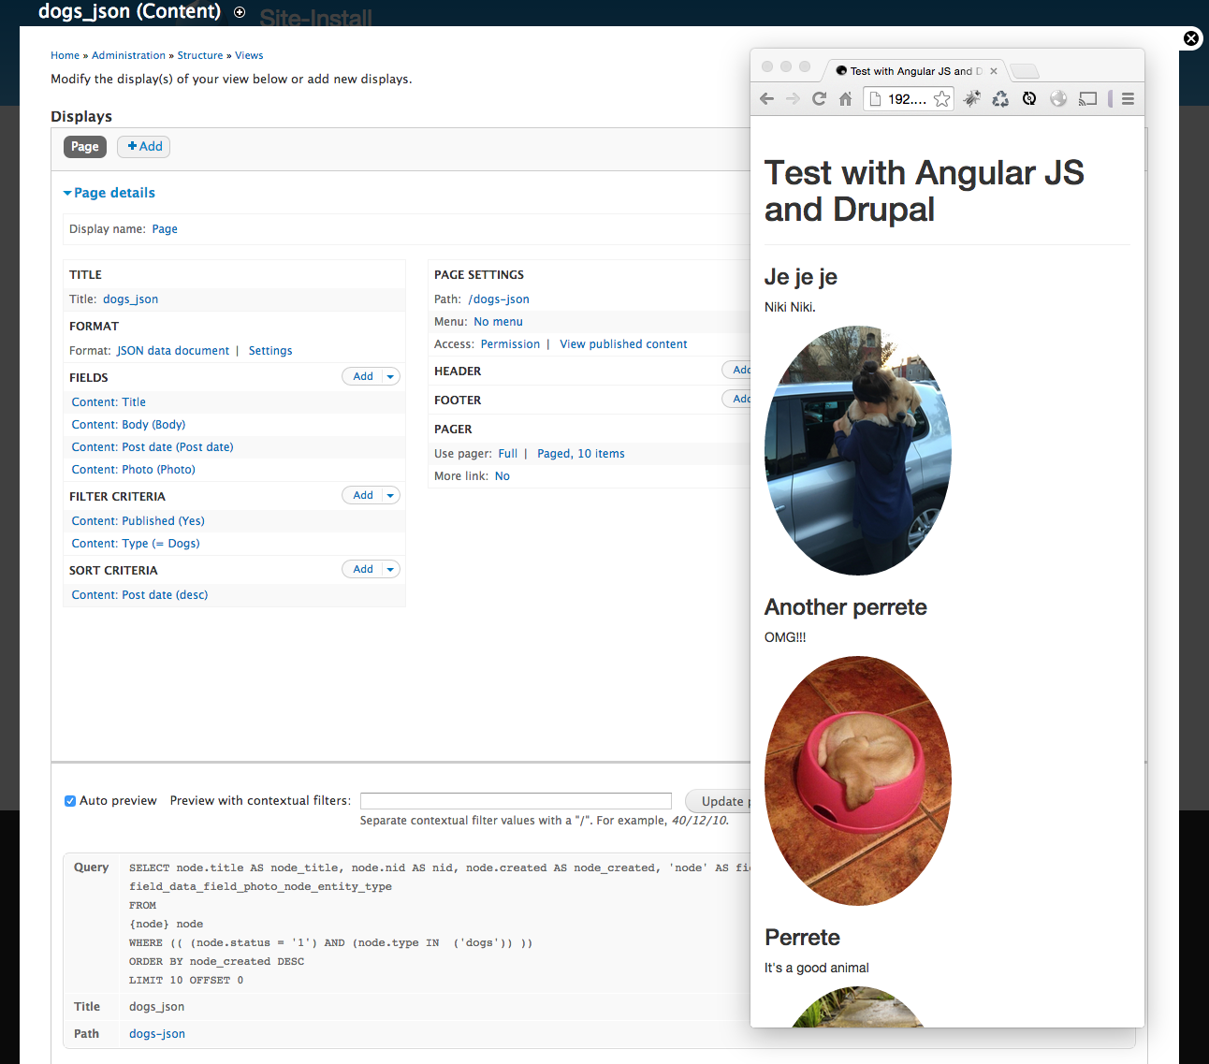This screenshot has width=1209, height=1064.
Task: Reload the Angular JS test page
Action: (x=819, y=98)
